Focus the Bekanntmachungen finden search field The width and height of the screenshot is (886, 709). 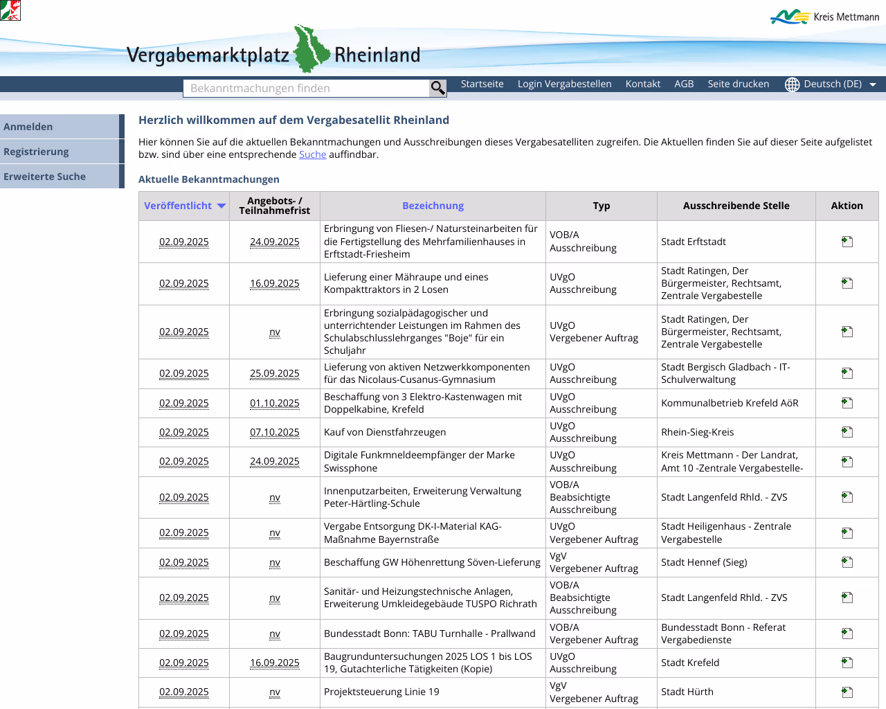coord(306,88)
